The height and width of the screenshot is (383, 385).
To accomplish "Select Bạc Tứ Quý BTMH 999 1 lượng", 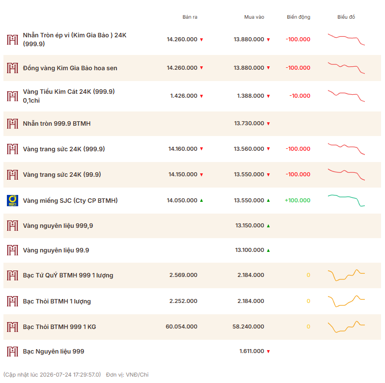I will click(68, 275).
